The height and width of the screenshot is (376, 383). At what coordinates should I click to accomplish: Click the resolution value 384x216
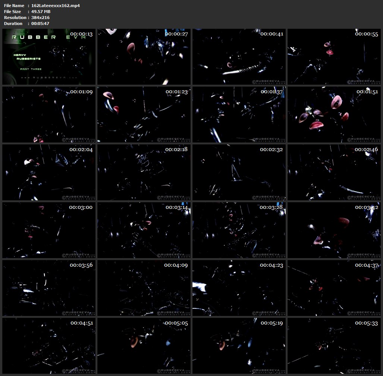point(40,18)
